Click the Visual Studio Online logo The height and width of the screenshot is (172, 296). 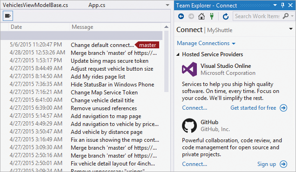click(x=189, y=69)
